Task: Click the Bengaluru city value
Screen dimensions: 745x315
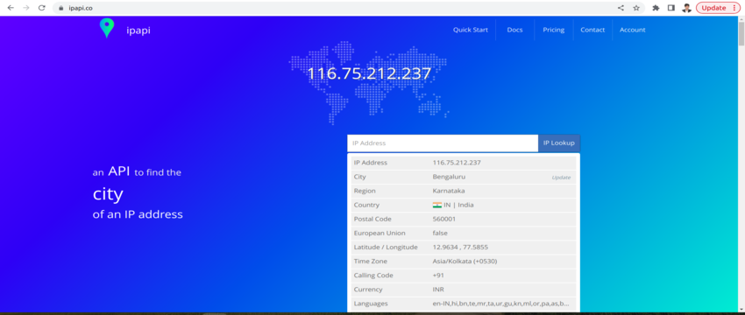Action: (449, 177)
